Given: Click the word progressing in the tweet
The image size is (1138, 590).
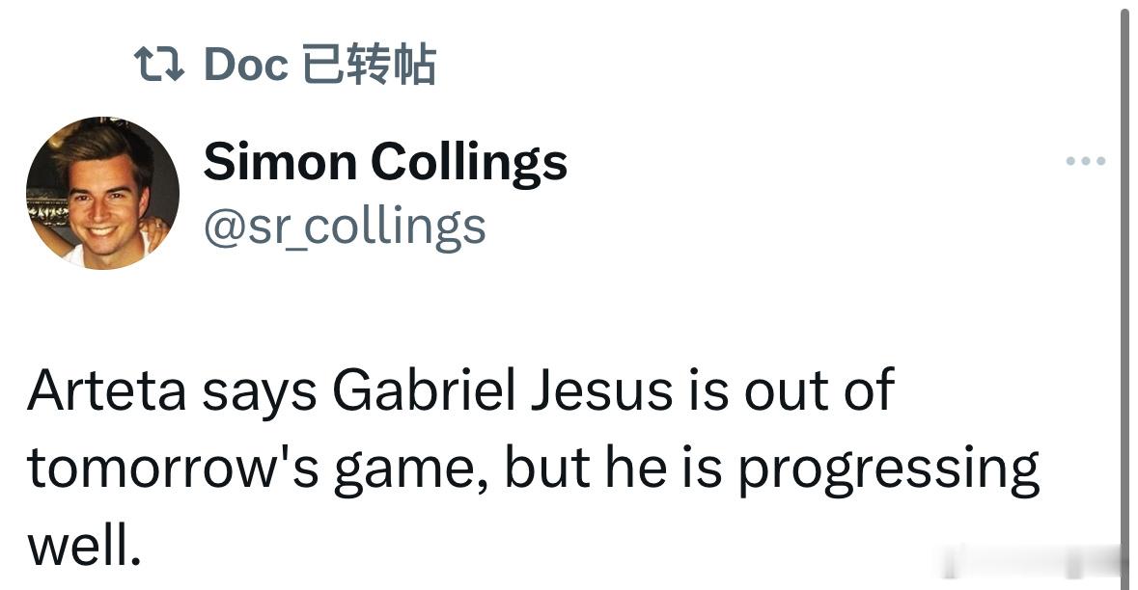Looking at the screenshot, I should [889, 471].
